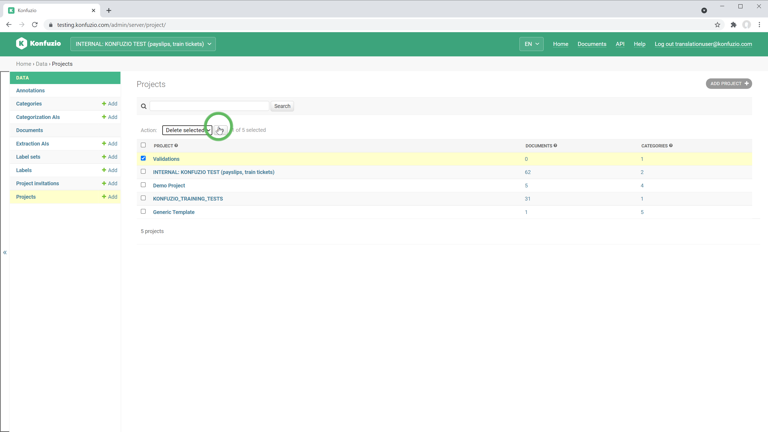The width and height of the screenshot is (768, 432).
Task: Click the ADD PROJECT button
Action: 729,84
